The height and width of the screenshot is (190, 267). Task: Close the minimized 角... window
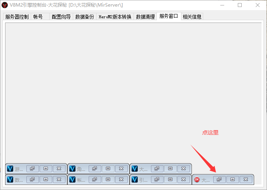click(121, 169)
